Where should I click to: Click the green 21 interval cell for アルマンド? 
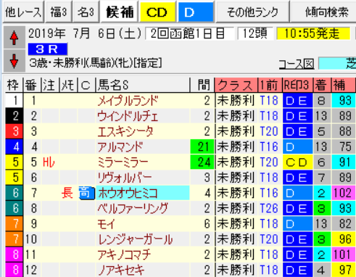(202, 147)
